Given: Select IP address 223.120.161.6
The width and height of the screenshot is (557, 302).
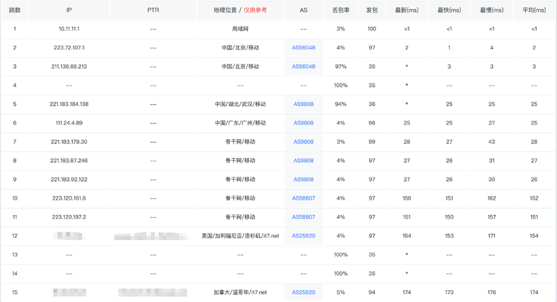Looking at the screenshot, I should (69, 198).
